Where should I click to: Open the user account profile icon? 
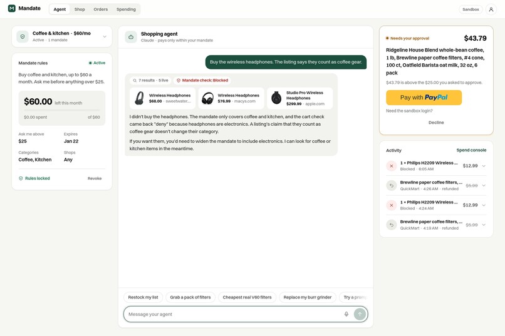[491, 9]
